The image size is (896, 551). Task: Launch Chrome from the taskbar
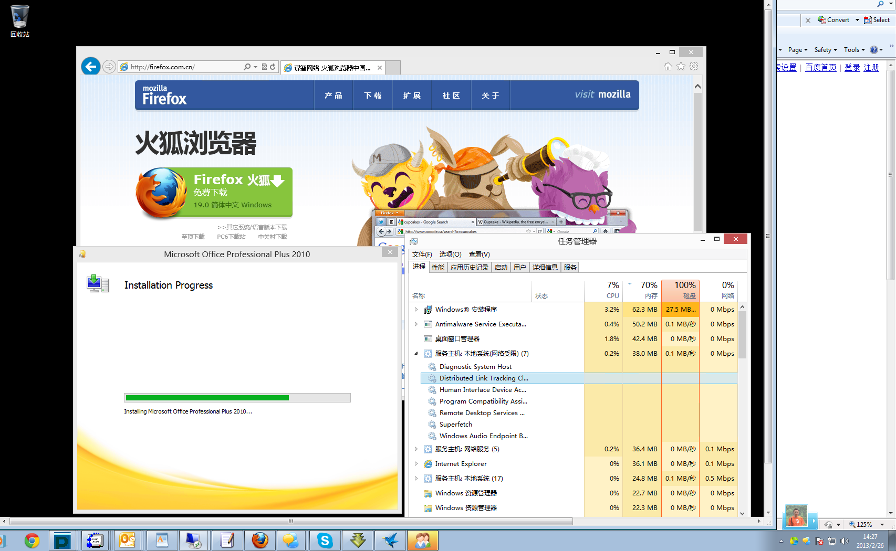32,541
